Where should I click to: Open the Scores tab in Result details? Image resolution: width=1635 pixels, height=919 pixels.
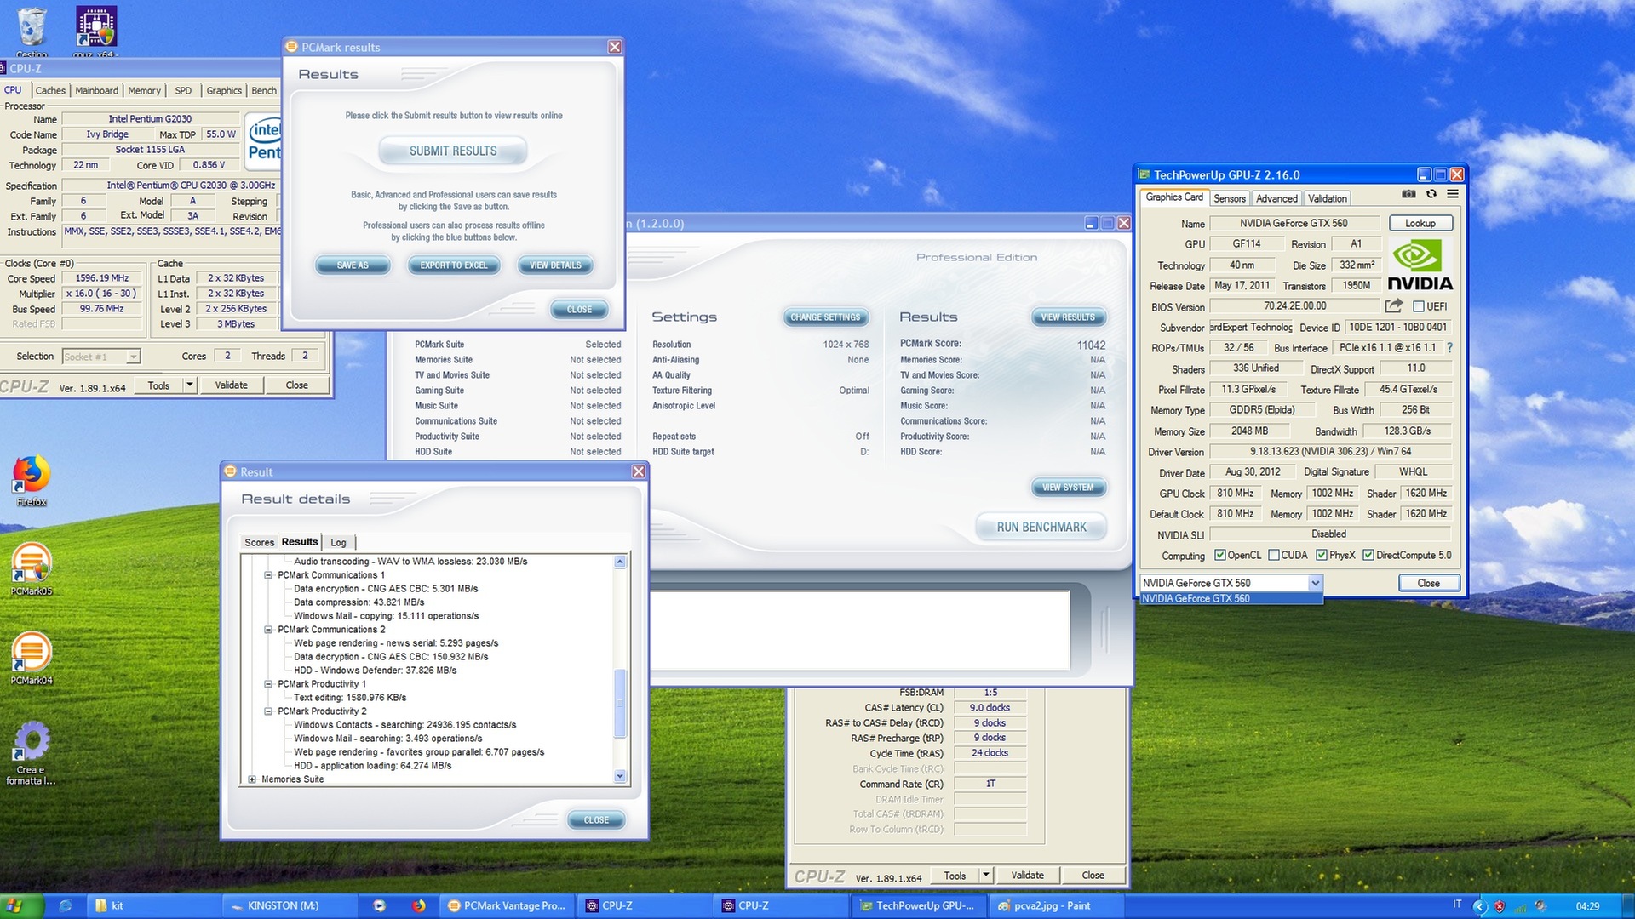[x=259, y=542]
